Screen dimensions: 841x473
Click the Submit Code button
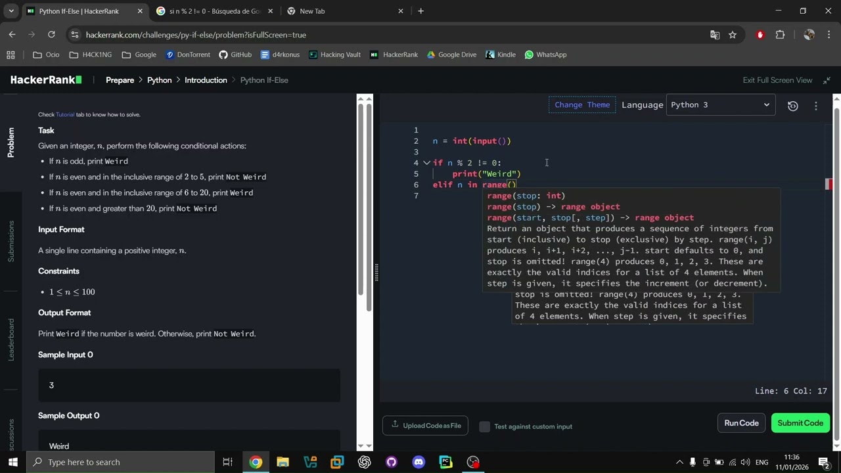tap(800, 423)
